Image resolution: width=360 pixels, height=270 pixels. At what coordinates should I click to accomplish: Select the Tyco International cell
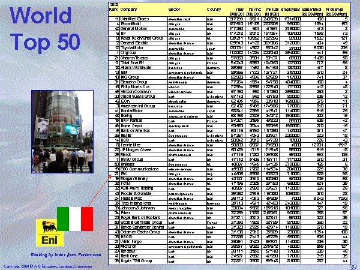pyautogui.click(x=144, y=203)
